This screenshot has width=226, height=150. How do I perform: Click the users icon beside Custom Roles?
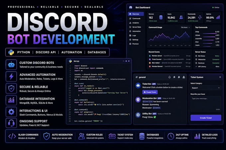81,136
